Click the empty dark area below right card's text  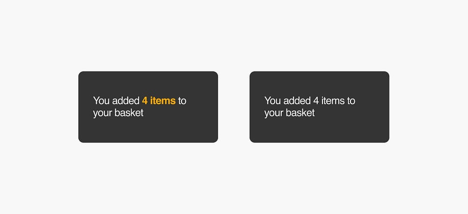(319, 130)
